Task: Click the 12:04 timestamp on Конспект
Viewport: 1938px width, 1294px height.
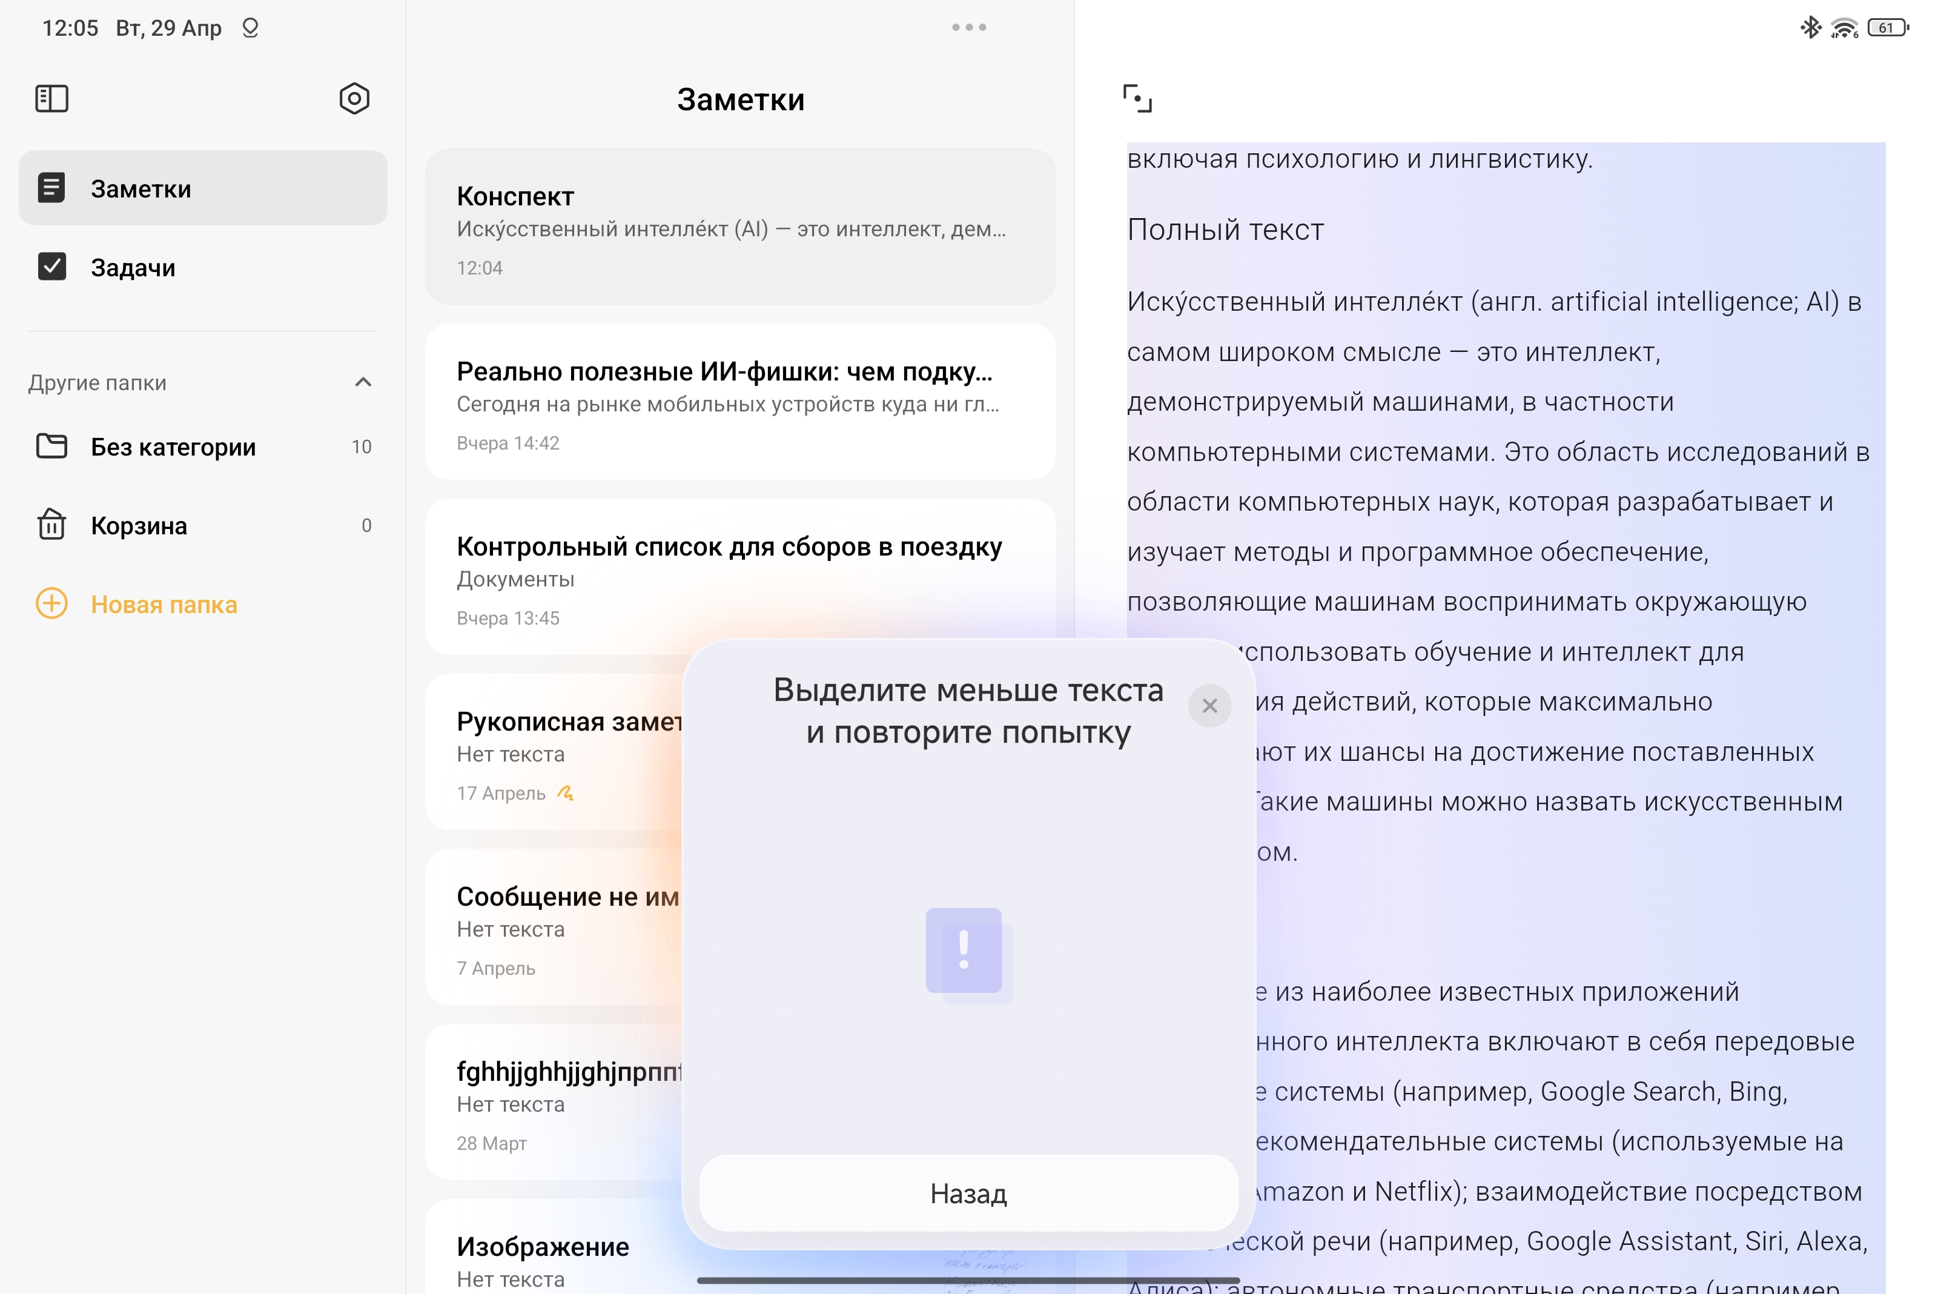Action: 479,267
